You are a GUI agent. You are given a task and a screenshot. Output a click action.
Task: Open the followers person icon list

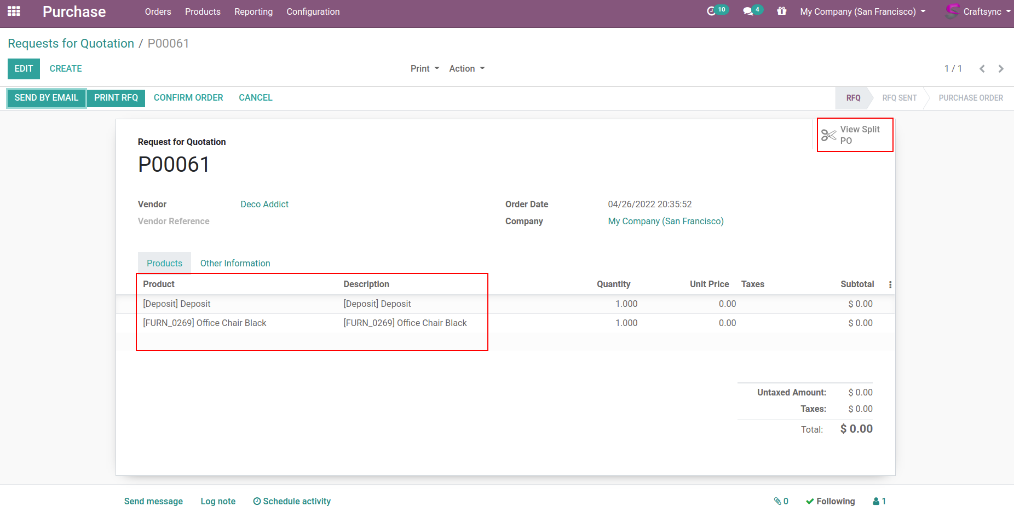point(879,501)
